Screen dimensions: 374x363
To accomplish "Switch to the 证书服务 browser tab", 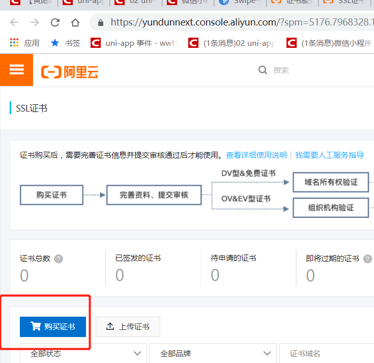I will click(293, 3).
